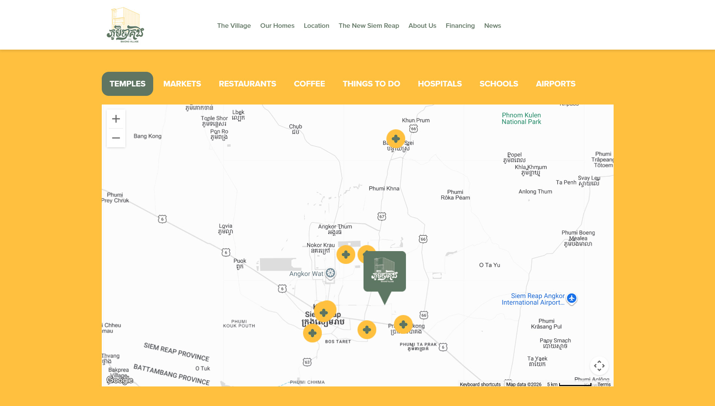
Task: Open Google Maps via the Google logo
Action: 120,380
